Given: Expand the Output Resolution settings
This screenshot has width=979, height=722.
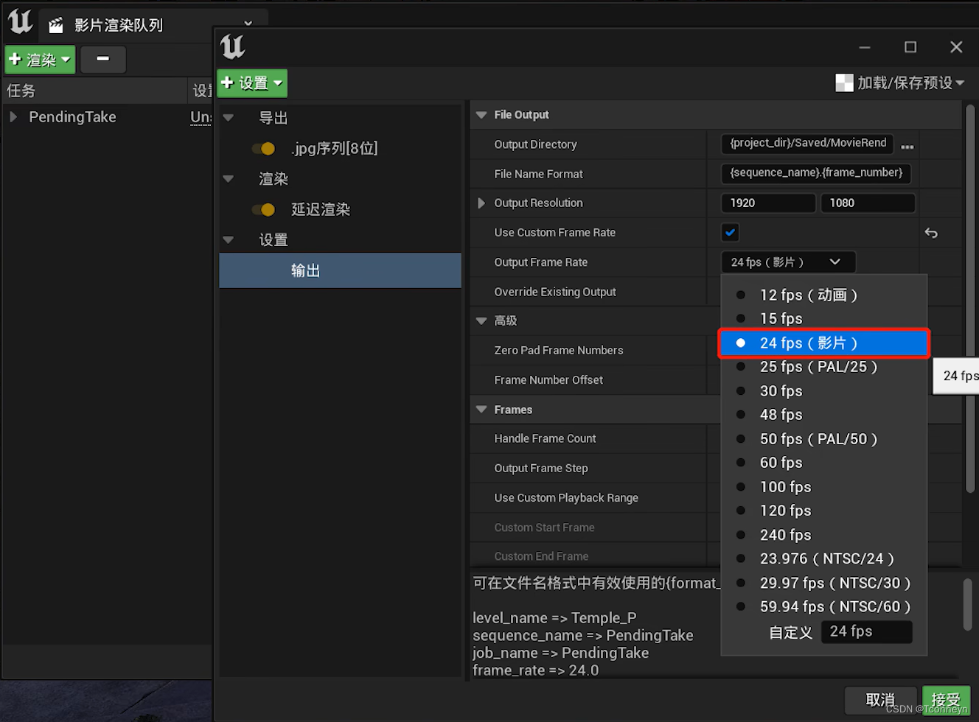Looking at the screenshot, I should coord(481,203).
